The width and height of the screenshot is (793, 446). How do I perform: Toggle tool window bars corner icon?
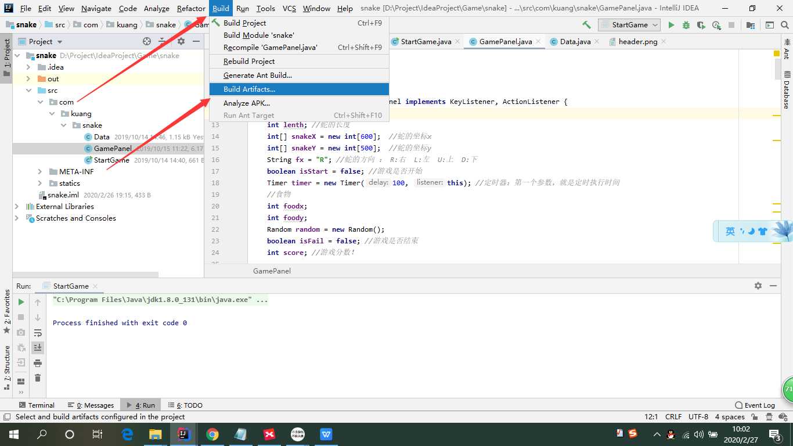[6, 417]
